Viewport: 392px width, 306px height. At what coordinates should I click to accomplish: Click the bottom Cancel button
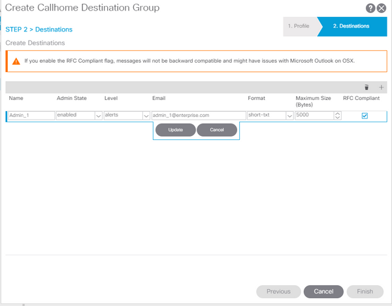pyautogui.click(x=323, y=292)
